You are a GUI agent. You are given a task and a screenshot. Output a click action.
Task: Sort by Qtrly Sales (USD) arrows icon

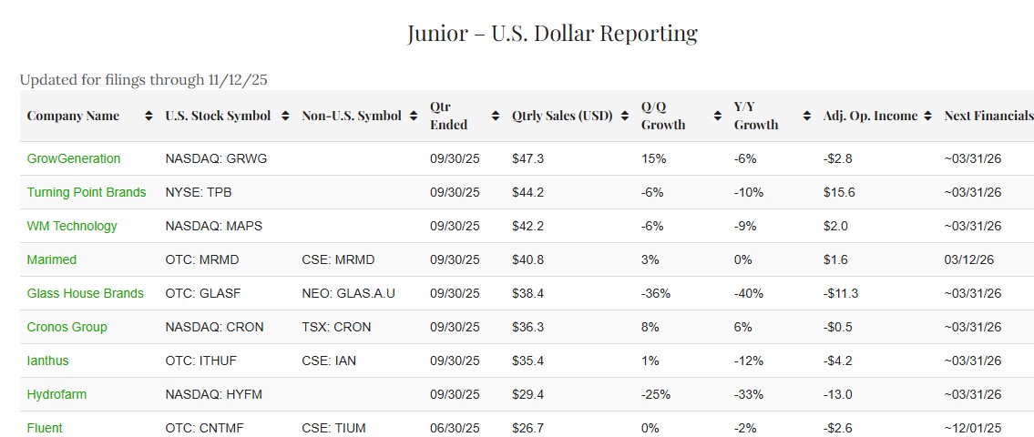point(625,117)
